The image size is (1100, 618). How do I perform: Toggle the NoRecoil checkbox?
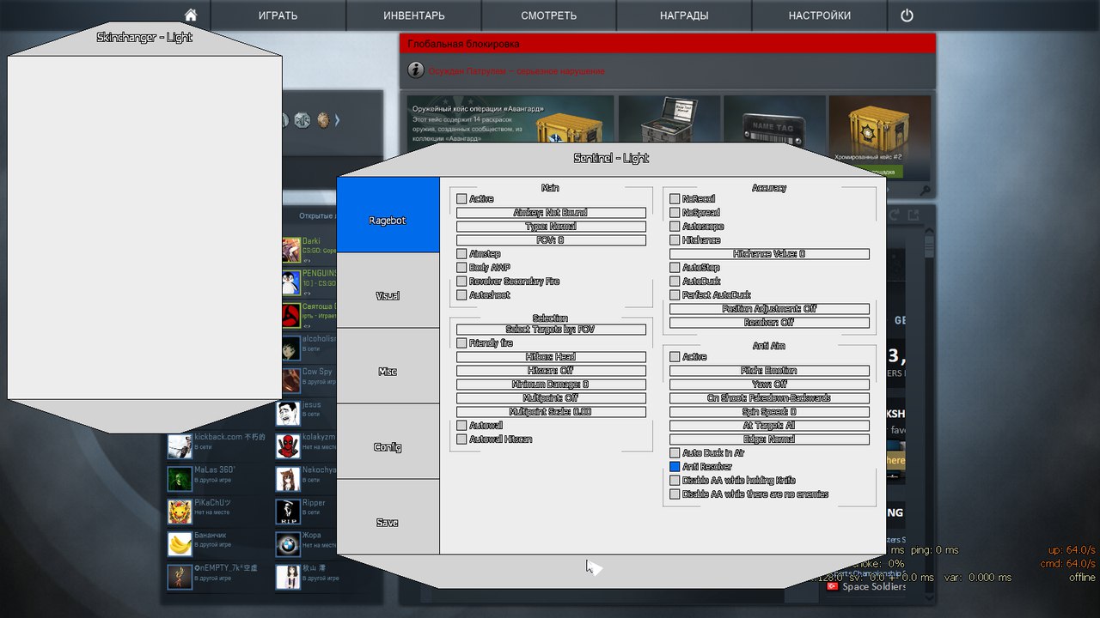675,199
